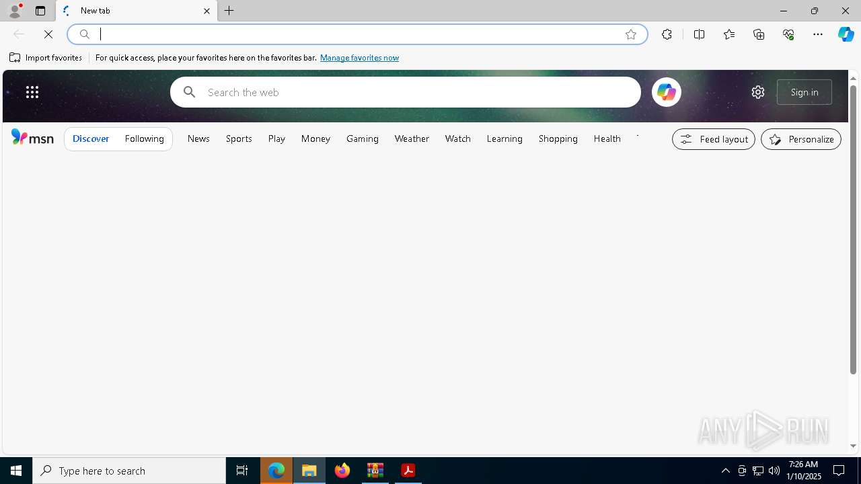The image size is (861, 484).
Task: Open the notification center icon
Action: [839, 471]
